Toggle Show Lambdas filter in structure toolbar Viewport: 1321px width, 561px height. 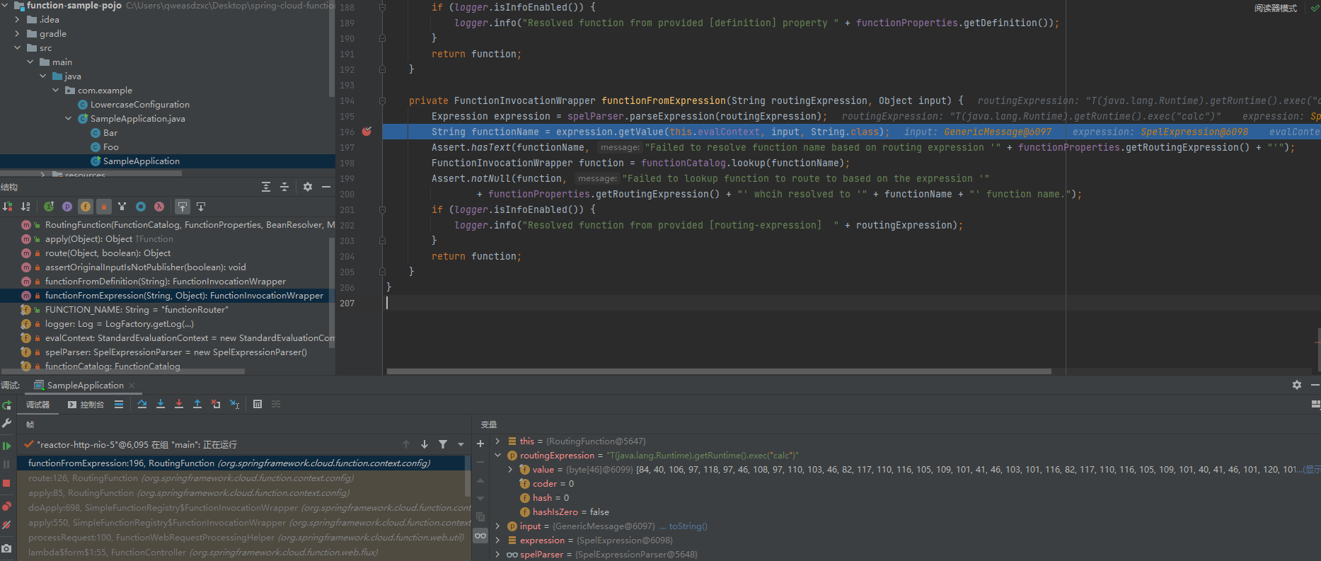pos(159,207)
